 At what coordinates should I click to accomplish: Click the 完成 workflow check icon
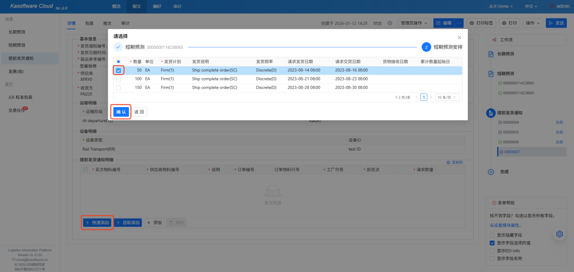(491, 172)
